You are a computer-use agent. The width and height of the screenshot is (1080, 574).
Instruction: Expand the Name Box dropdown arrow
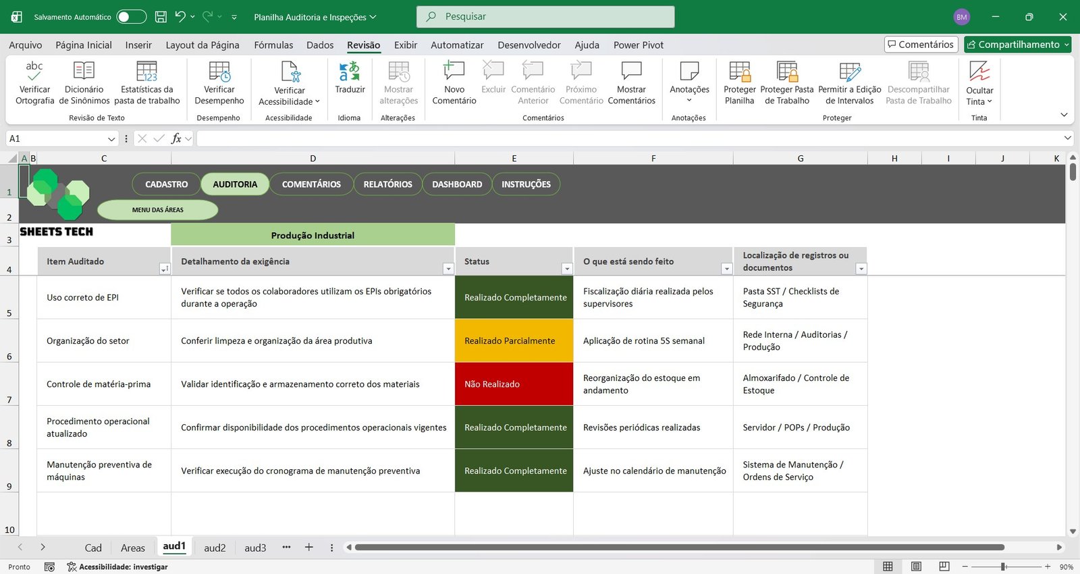[x=111, y=138]
